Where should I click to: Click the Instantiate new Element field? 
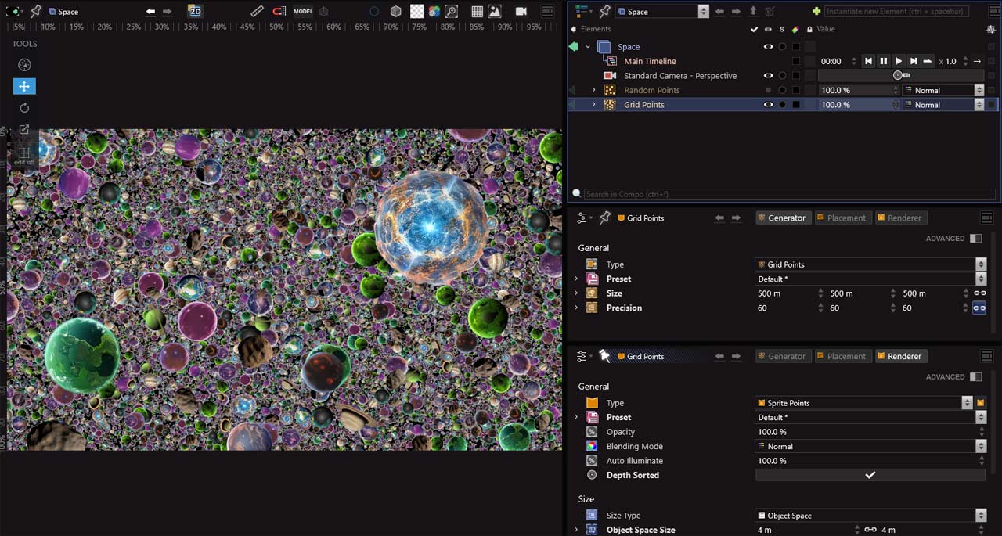tap(896, 11)
